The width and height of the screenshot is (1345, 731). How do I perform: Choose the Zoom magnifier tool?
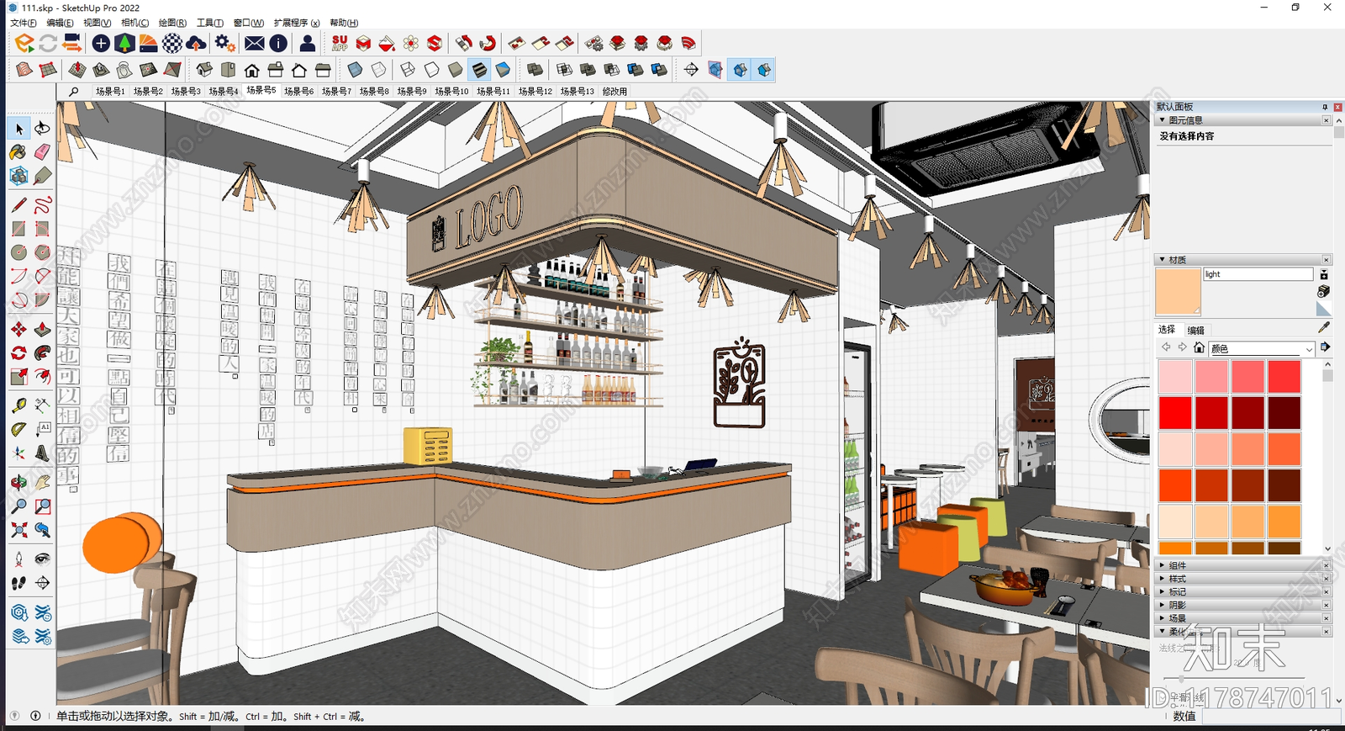(18, 506)
